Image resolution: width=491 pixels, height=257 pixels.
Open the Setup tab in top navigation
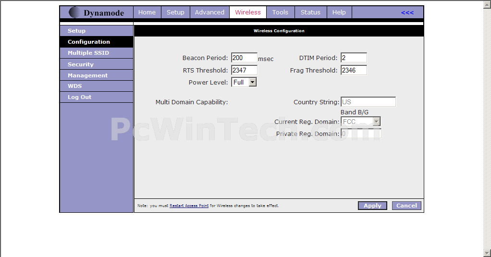pyautogui.click(x=175, y=12)
